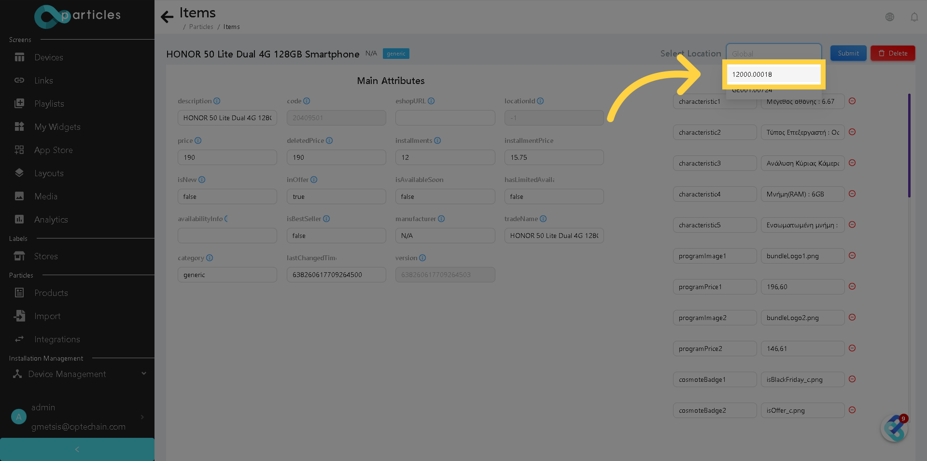
Task: Click the Submit button
Action: click(x=848, y=53)
